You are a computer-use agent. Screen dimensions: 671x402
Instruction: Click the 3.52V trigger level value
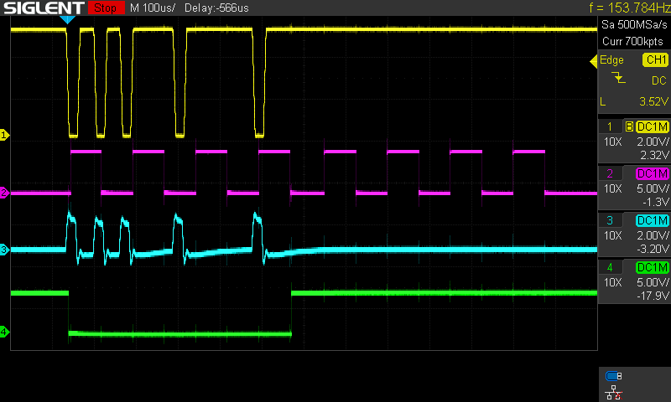(x=650, y=101)
